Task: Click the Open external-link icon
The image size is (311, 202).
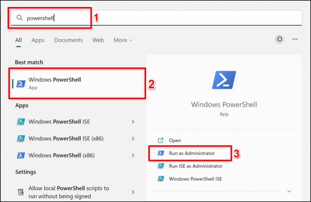Action: (x=160, y=140)
